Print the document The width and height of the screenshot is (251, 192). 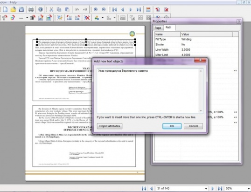pos(31,10)
